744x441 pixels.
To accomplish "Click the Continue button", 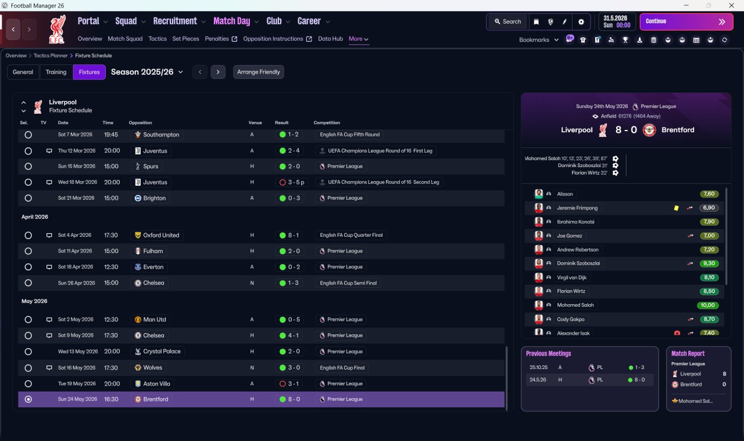I will click(686, 21).
